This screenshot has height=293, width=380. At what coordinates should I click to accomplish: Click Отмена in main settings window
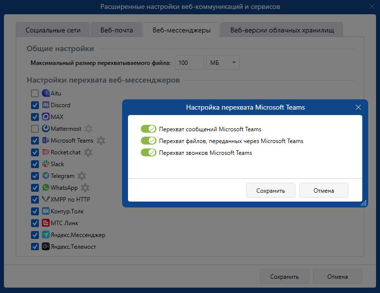coord(337,277)
